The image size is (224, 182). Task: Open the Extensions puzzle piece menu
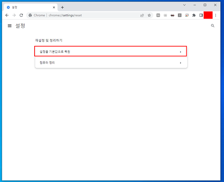[x=194, y=15]
